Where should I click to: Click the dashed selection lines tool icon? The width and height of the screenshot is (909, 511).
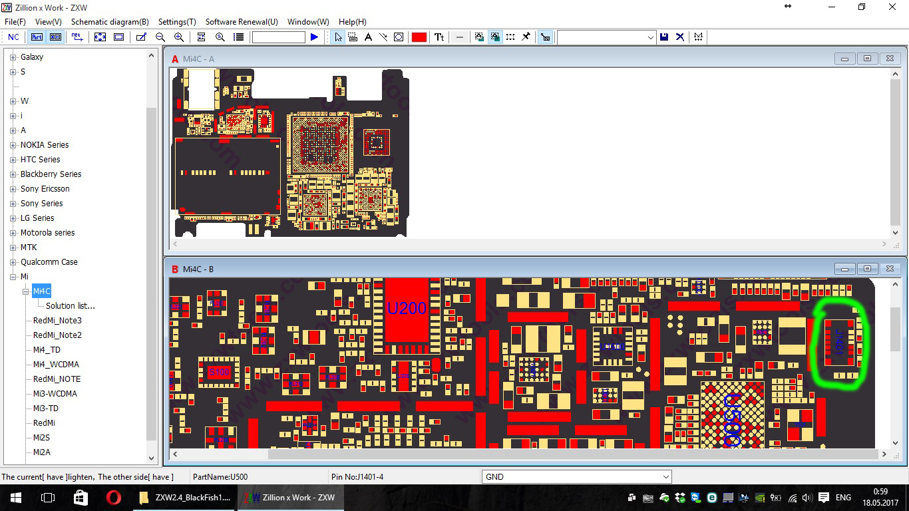click(x=353, y=37)
